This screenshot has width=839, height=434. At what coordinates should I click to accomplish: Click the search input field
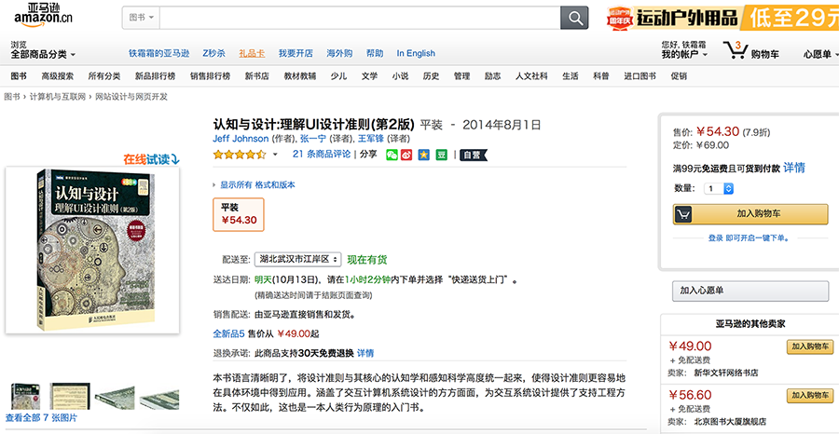coord(360,18)
